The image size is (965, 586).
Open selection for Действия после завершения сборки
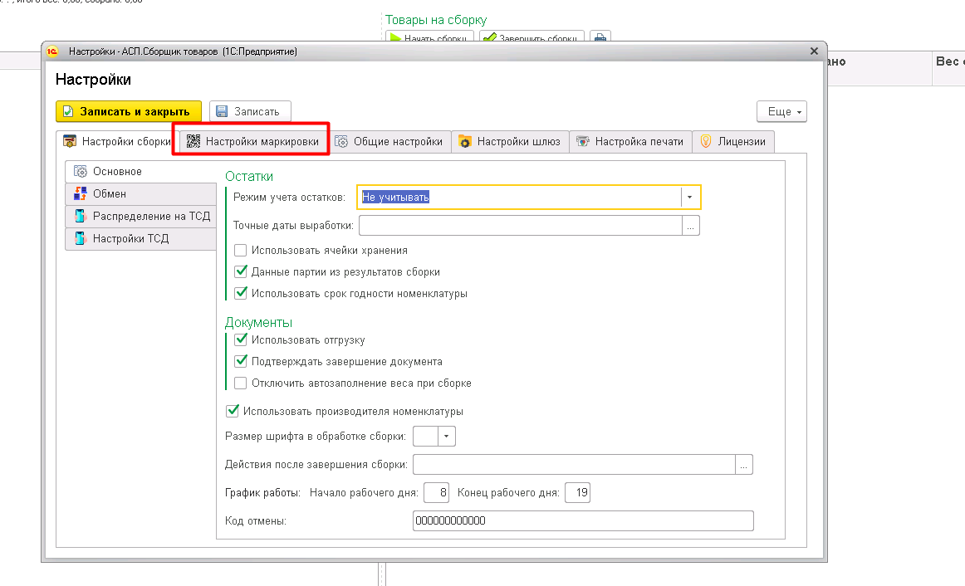[x=743, y=465]
